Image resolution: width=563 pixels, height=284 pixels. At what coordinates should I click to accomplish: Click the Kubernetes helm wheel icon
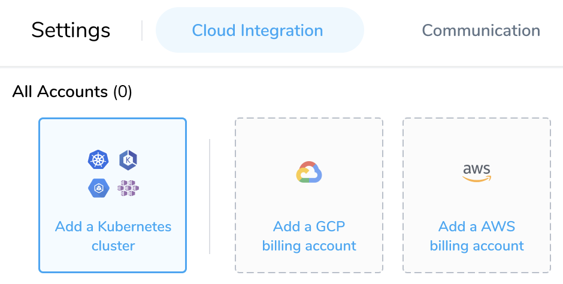tap(98, 160)
